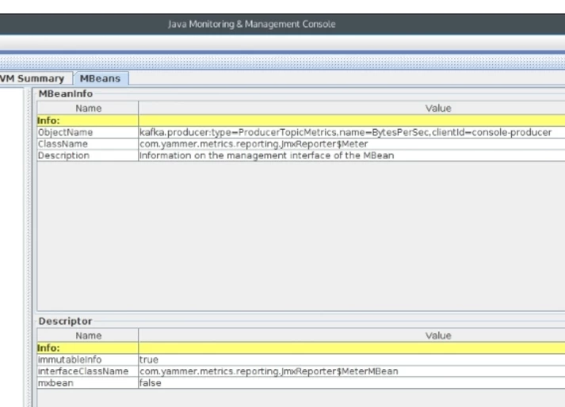Viewport: 565px width, 407px height.
Task: Click Descriptor table Name column header
Action: click(88, 335)
